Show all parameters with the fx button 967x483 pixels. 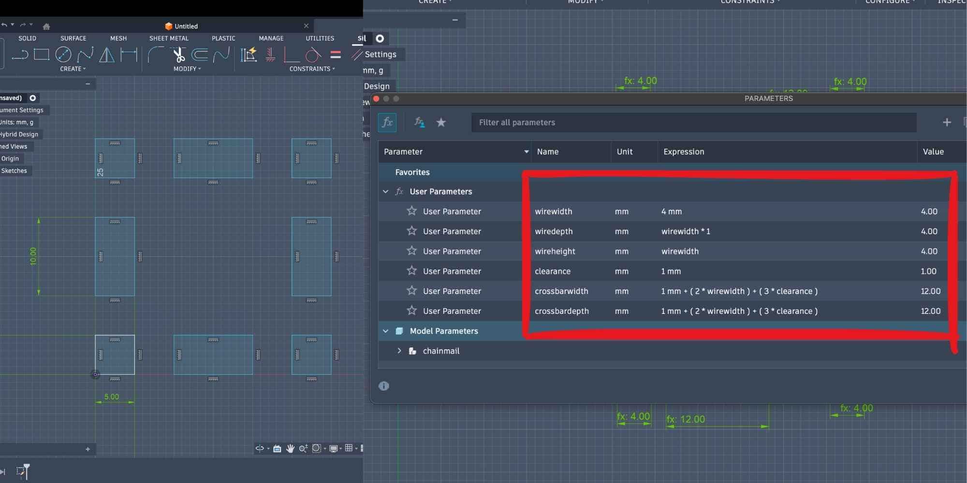[x=387, y=123]
